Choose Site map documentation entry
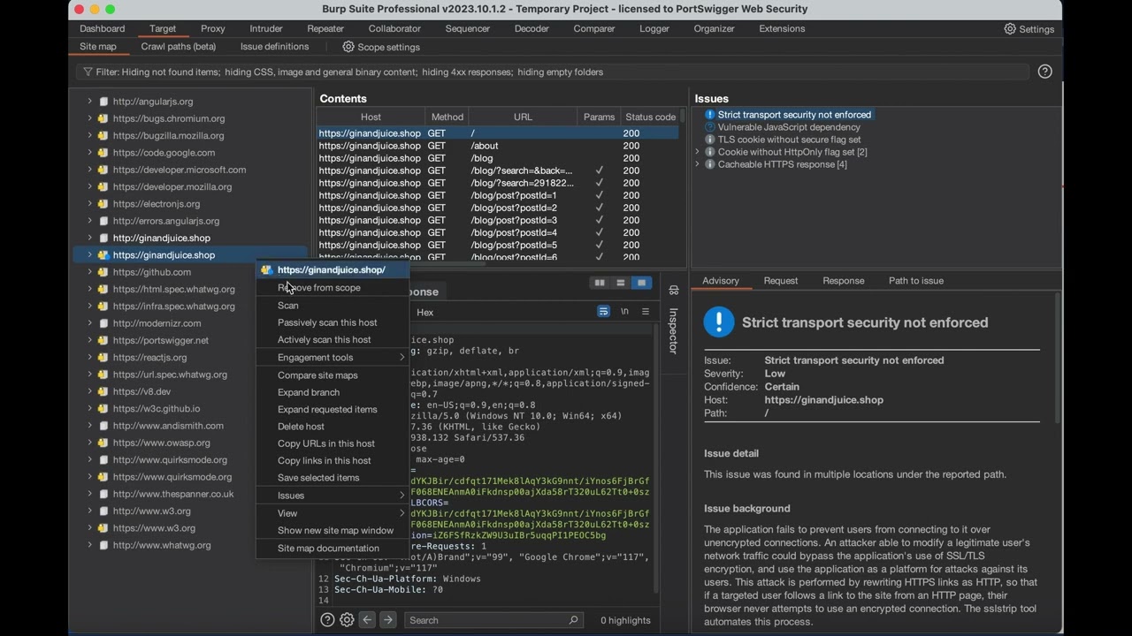Viewport: 1132px width, 636px height. (x=333, y=549)
